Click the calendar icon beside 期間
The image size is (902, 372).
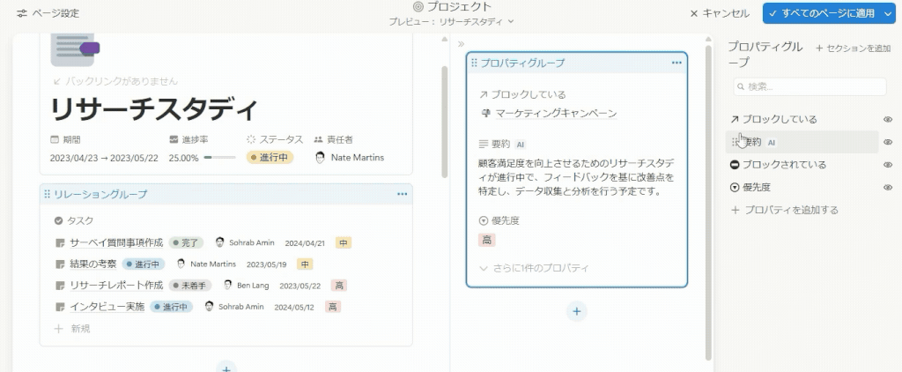pos(55,139)
